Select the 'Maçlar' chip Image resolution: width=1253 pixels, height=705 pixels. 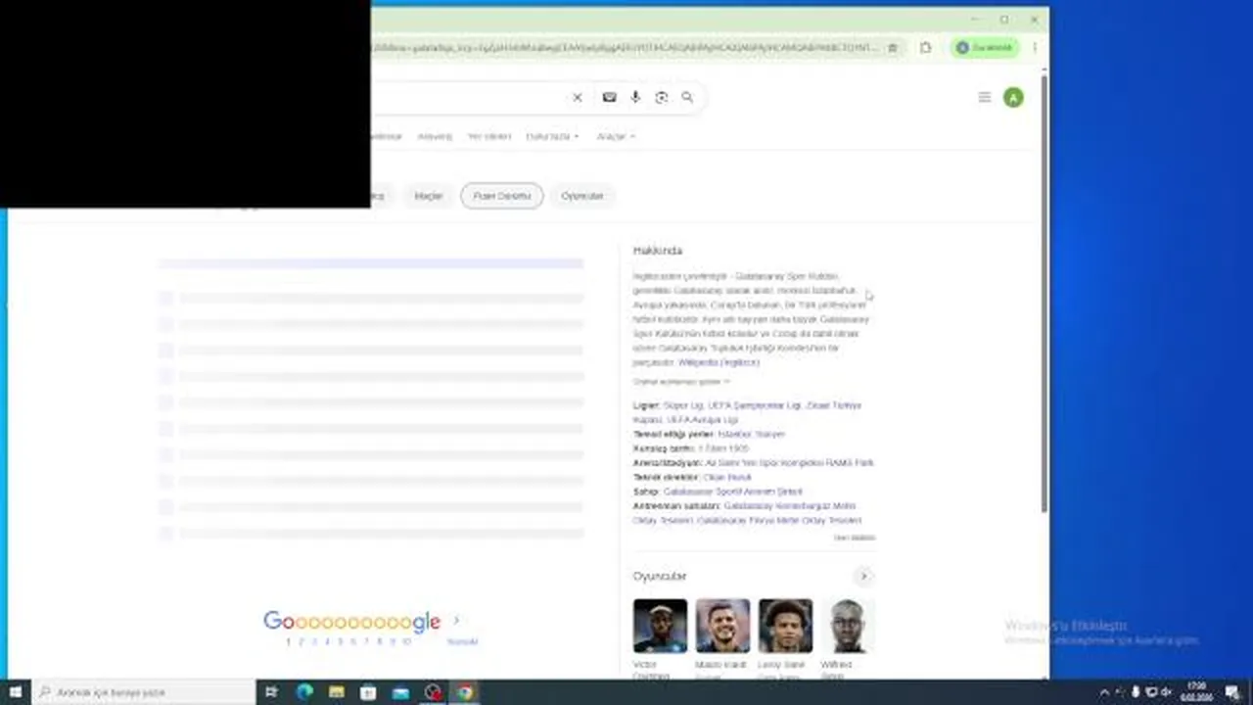click(429, 196)
